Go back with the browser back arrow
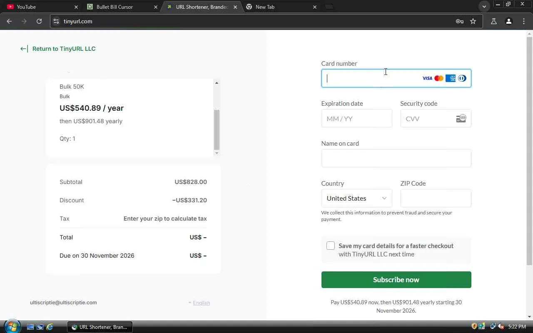The height and width of the screenshot is (333, 533). click(x=9, y=21)
